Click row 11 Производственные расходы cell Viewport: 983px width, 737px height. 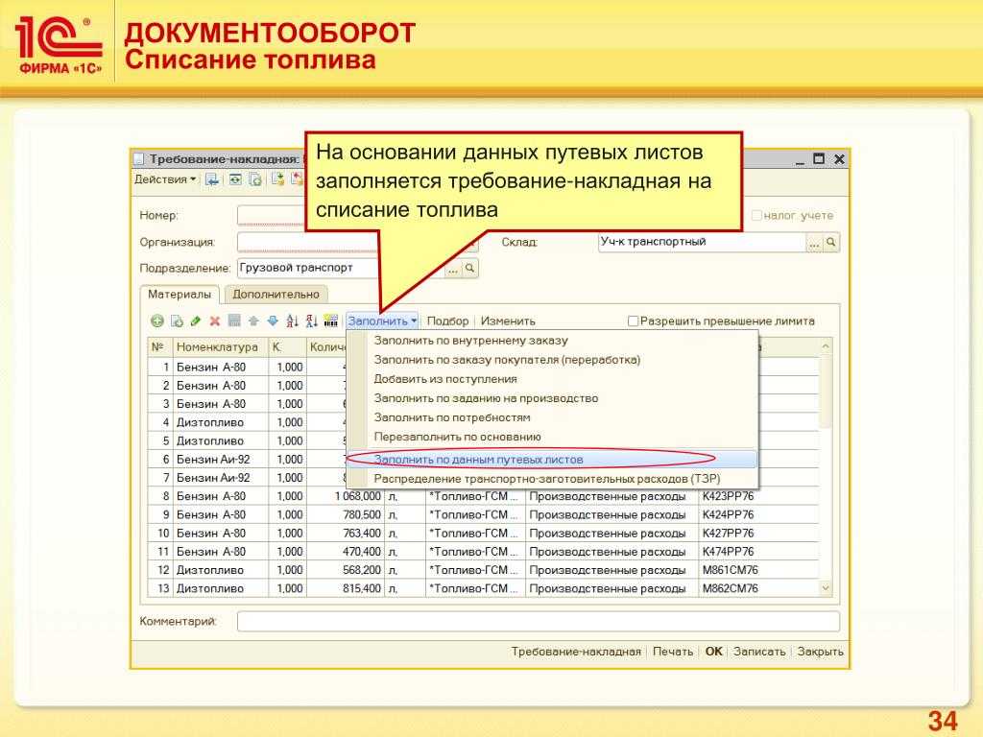tap(611, 552)
